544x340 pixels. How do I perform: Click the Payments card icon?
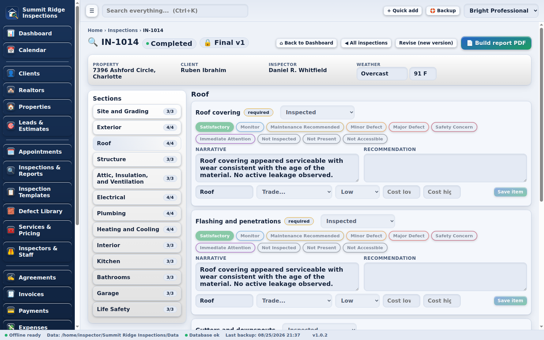(11, 311)
